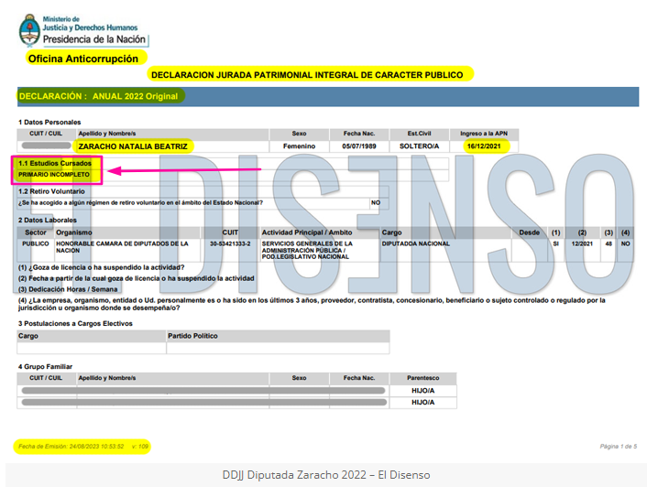Select the 'Oficina Anticorrupción' heading
669x497 pixels.
tap(83, 59)
